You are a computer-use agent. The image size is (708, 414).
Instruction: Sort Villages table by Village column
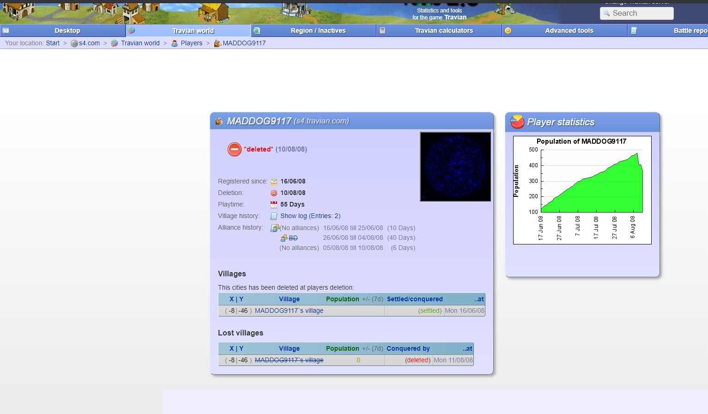click(x=289, y=299)
